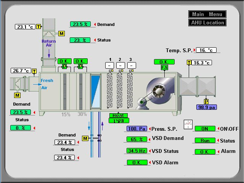Toggle the ON\OFF green ON field
The height and width of the screenshot is (183, 244).
[205, 129]
